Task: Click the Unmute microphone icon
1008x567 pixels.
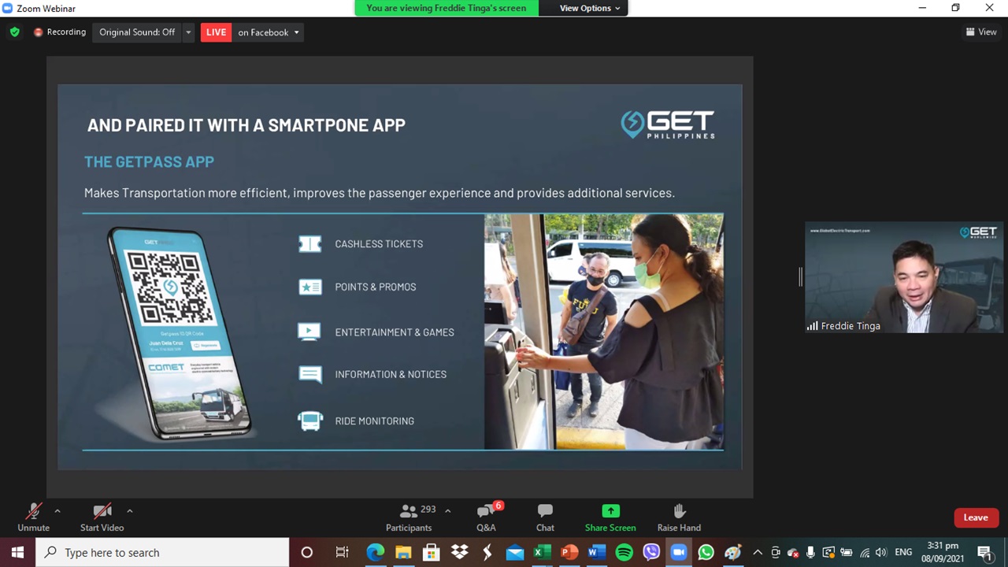Action: click(x=33, y=512)
